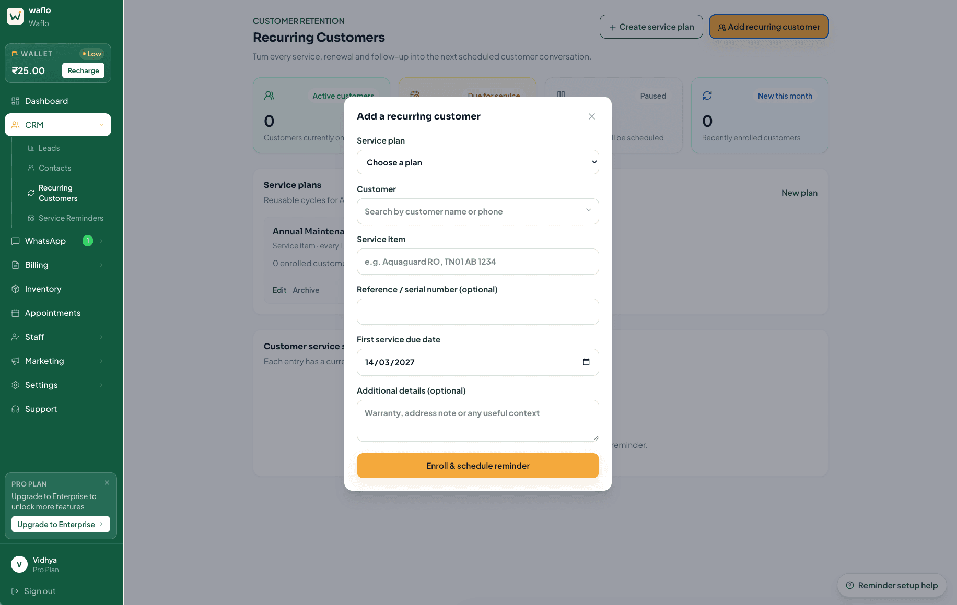Screen dimensions: 957x605
Task: Click the waflo logo icon
Action: (15, 16)
